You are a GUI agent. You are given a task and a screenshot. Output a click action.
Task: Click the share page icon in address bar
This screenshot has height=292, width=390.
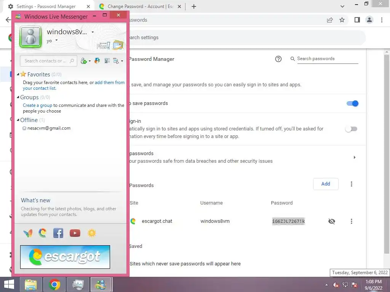point(330,20)
